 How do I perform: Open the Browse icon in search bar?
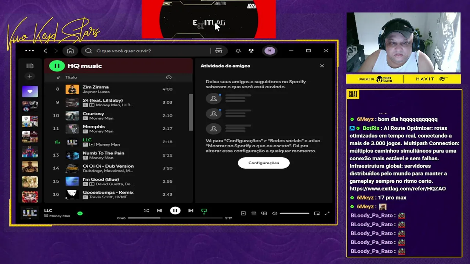coord(219,51)
